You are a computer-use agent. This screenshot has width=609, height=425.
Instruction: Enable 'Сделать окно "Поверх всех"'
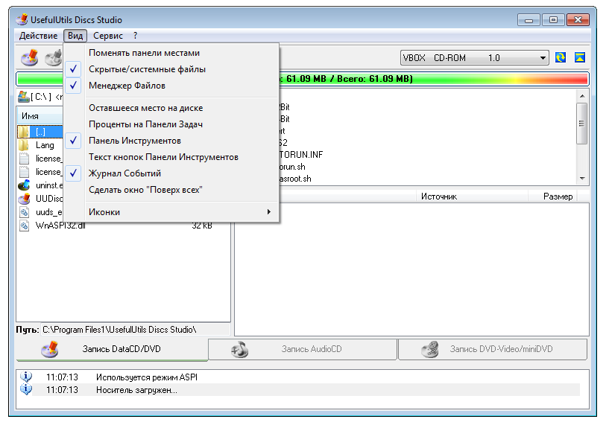pyautogui.click(x=171, y=190)
